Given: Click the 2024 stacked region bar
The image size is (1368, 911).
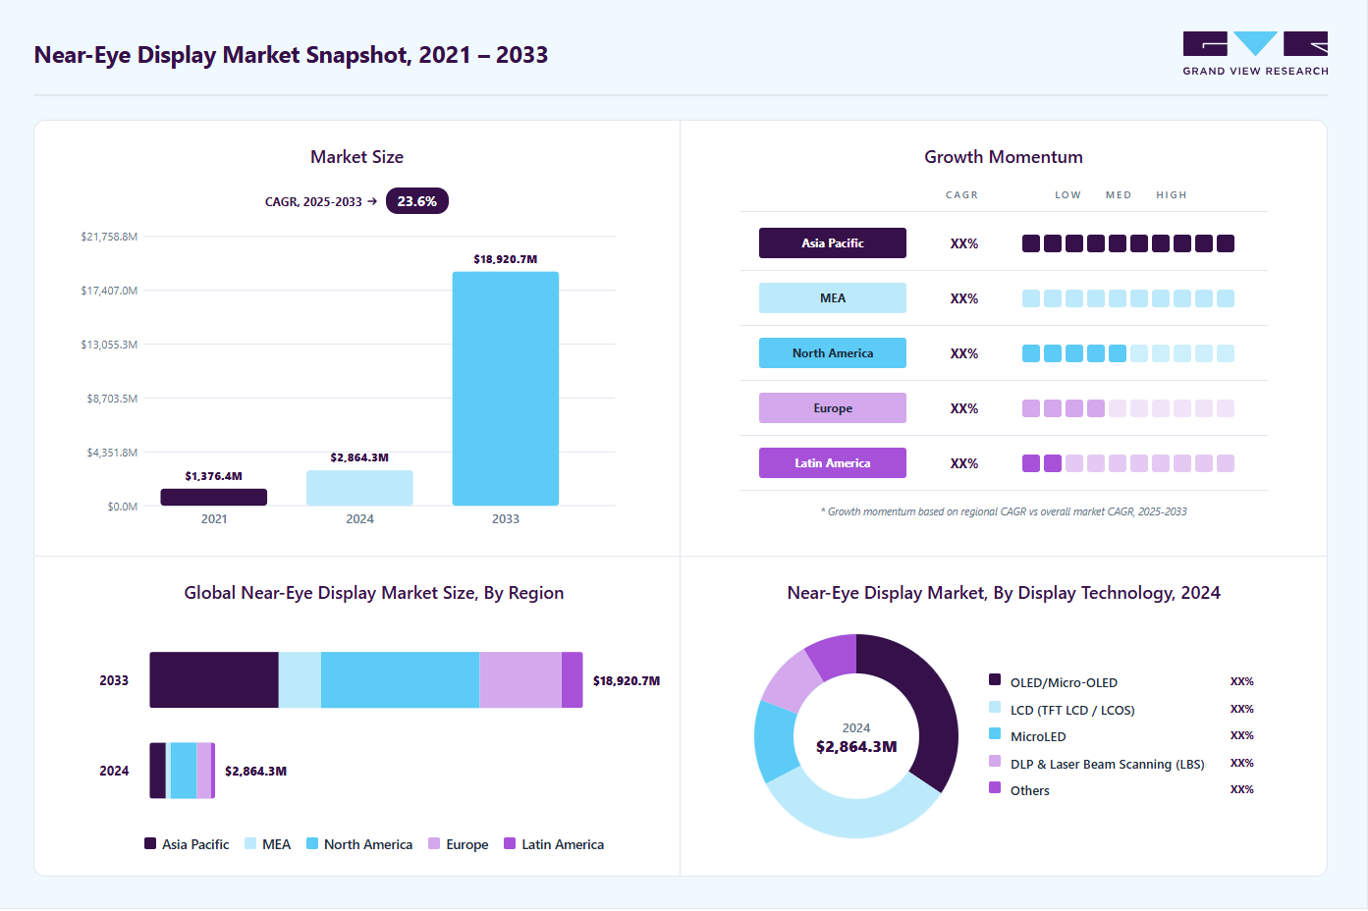Looking at the screenshot, I should (183, 771).
